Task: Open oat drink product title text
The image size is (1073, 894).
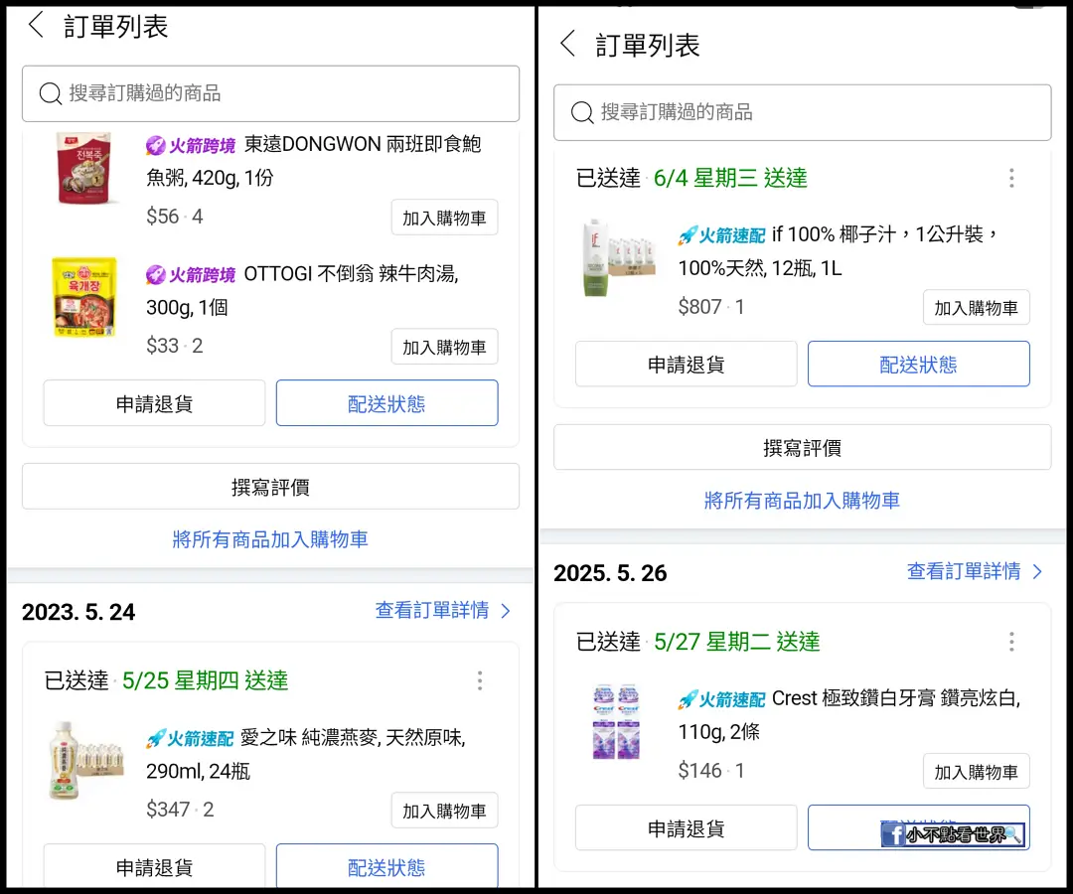Action: point(306,755)
